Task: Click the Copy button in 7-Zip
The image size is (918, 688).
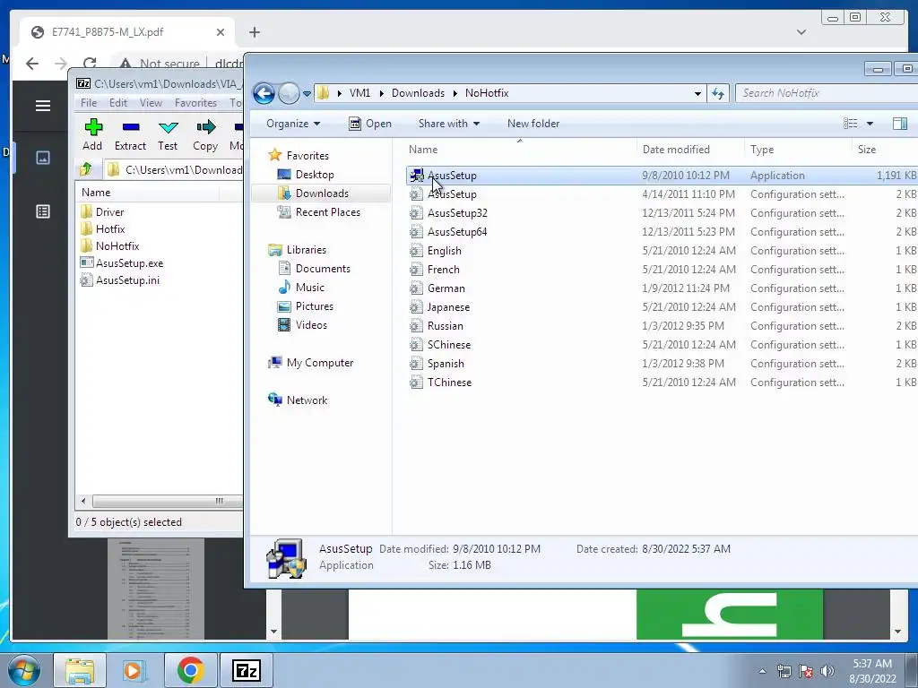Action: coord(205,134)
